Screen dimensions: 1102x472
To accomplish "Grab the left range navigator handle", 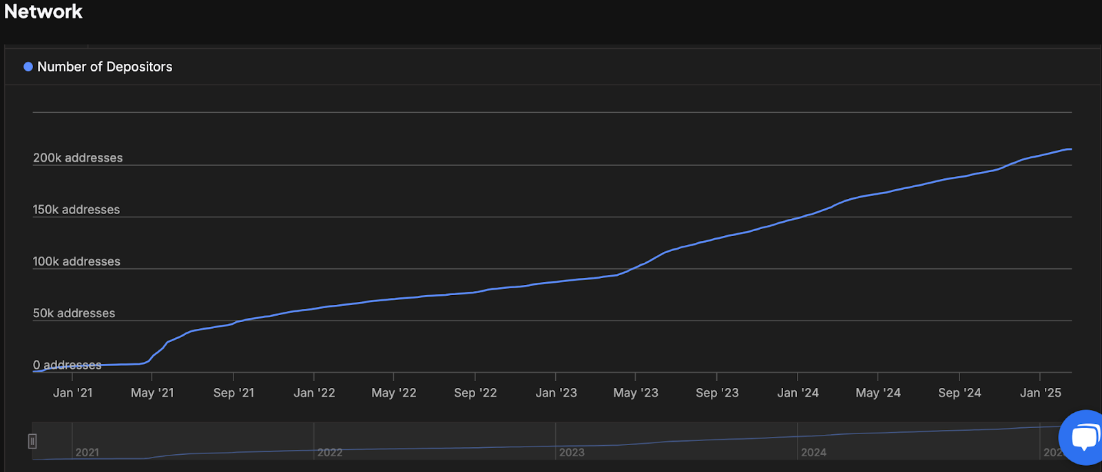I will pyautogui.click(x=32, y=441).
